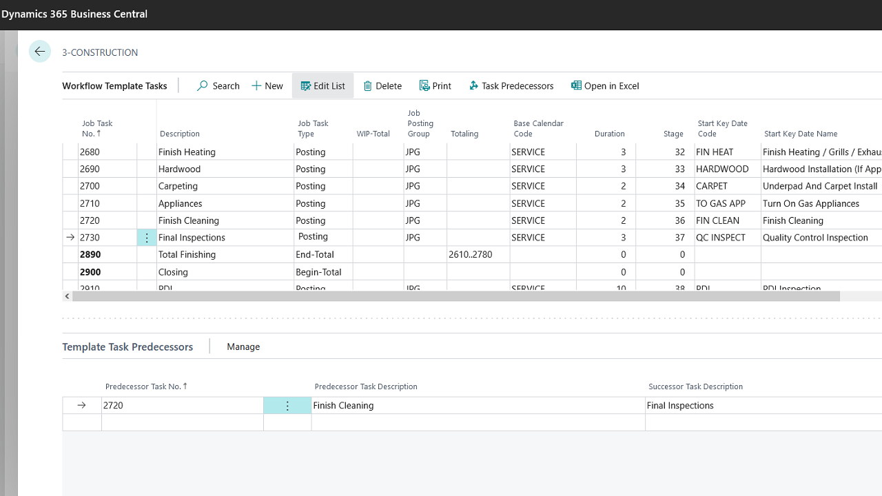
Task: Click the New plus icon
Action: [256, 86]
